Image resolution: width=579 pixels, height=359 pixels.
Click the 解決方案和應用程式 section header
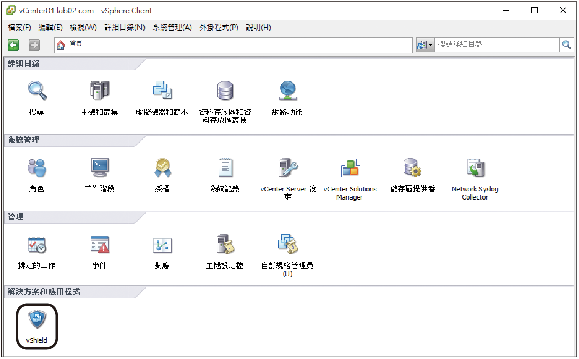coord(44,292)
